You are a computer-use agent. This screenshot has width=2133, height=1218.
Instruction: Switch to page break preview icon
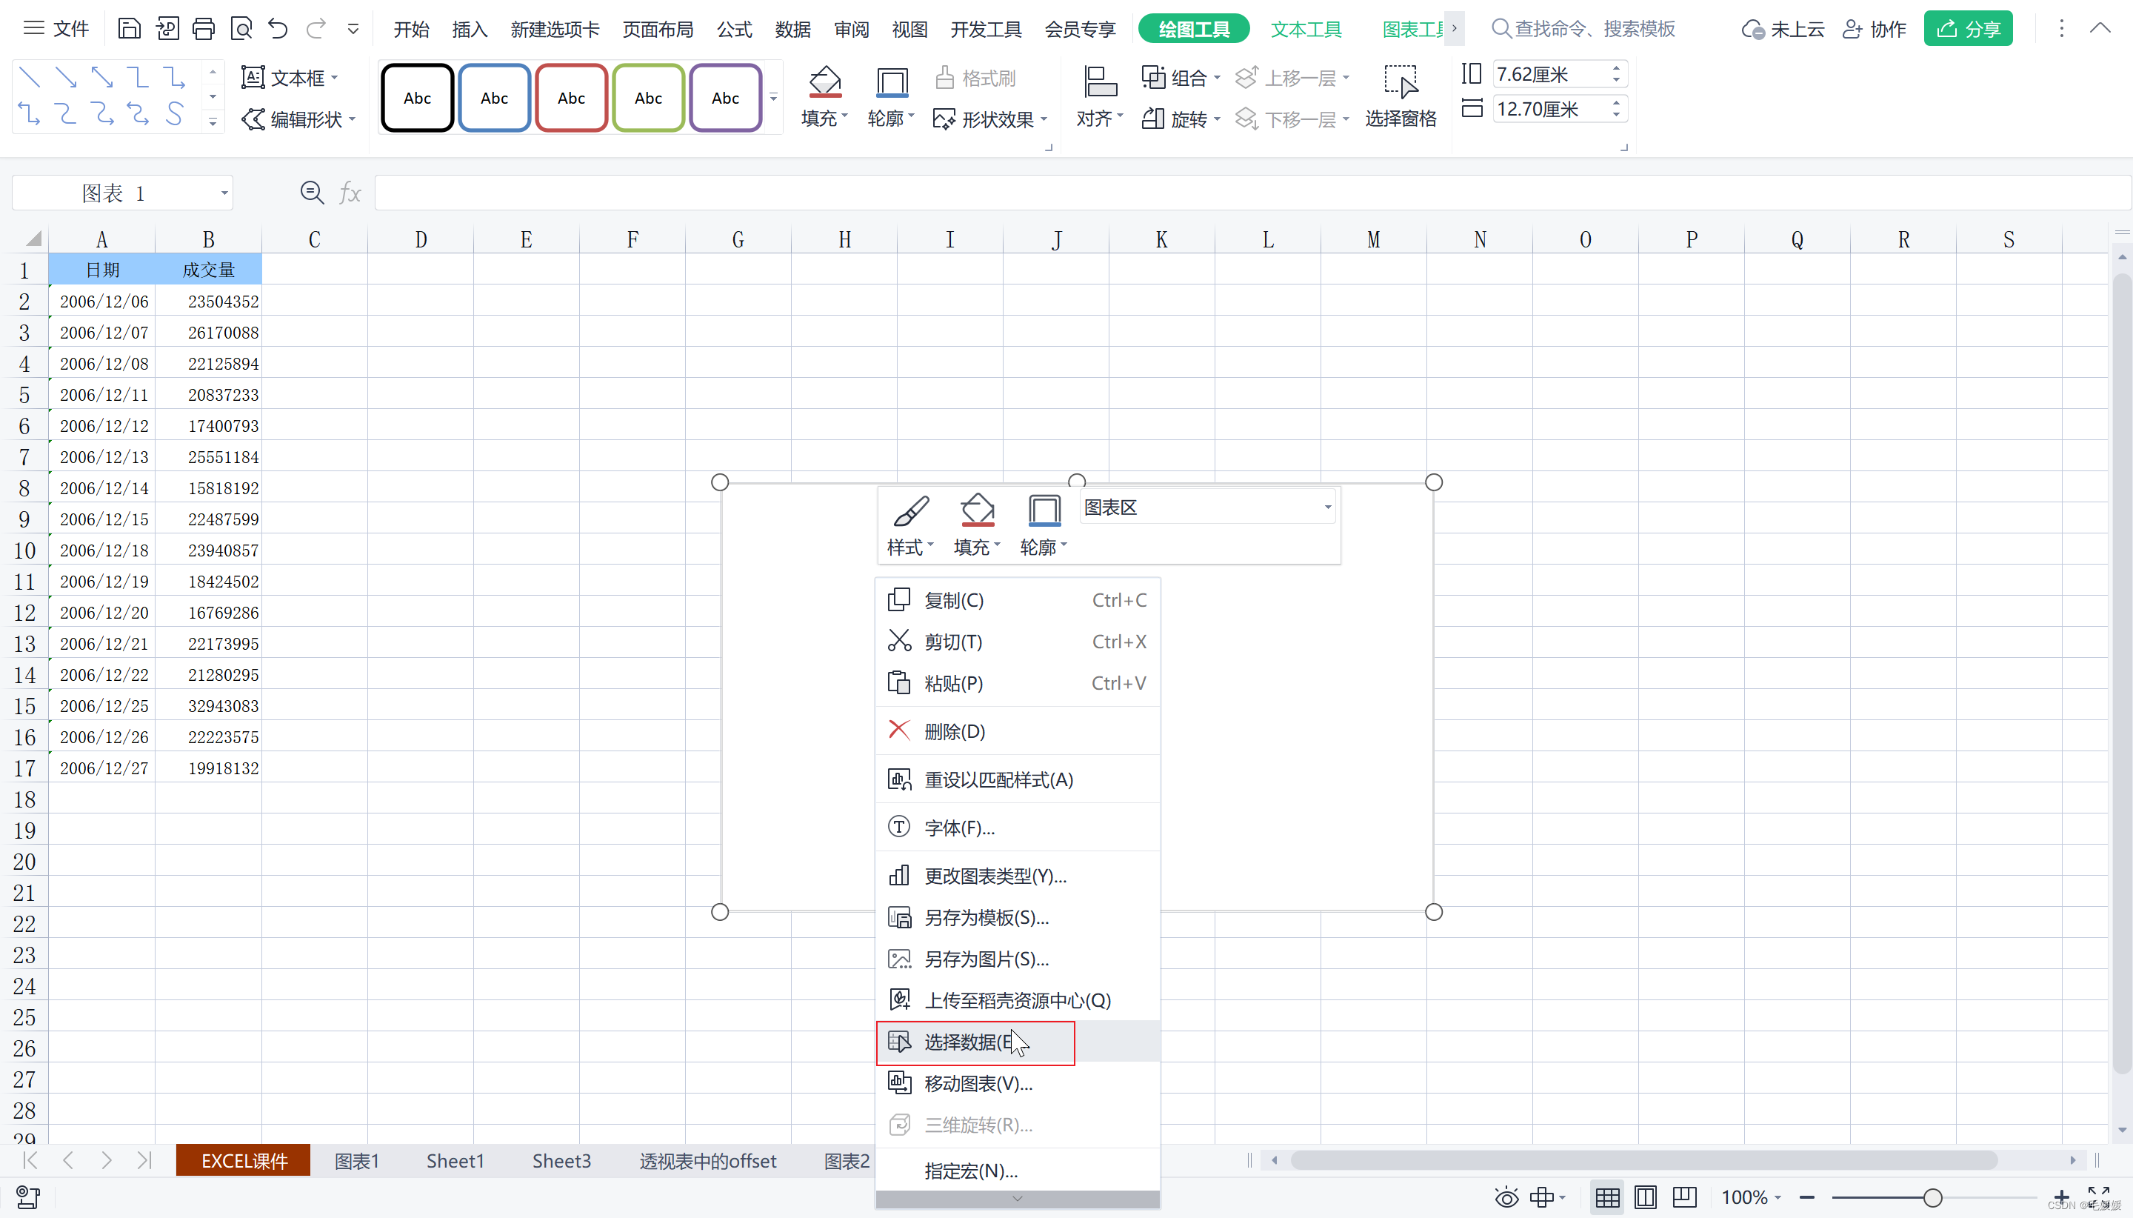coord(1684,1198)
